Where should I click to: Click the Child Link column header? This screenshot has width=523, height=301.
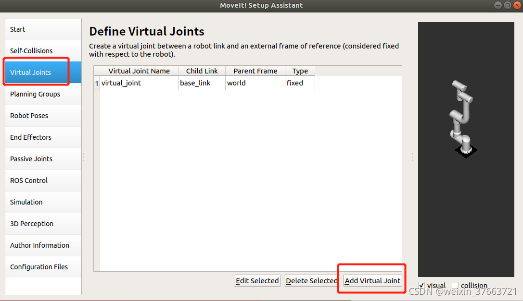[x=202, y=71]
